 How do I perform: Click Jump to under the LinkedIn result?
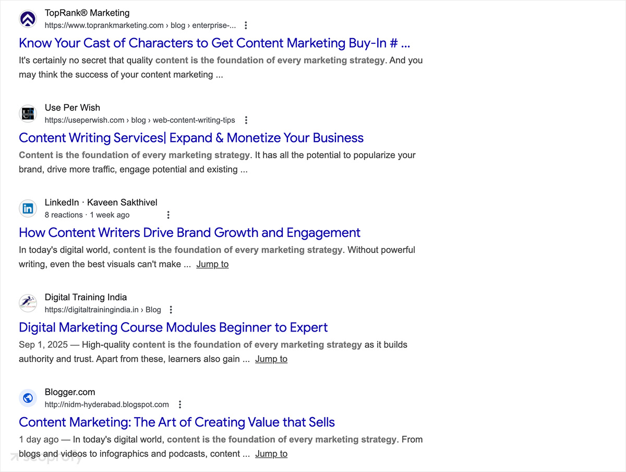(x=212, y=264)
